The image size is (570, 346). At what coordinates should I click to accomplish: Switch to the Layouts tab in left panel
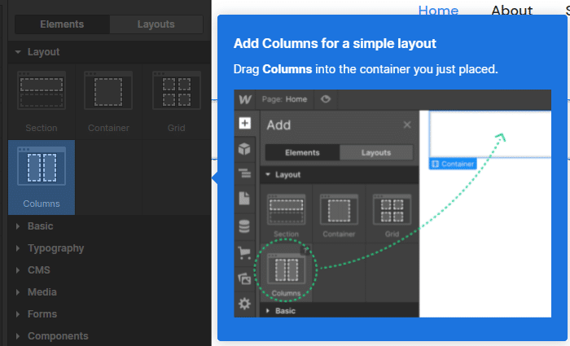(x=156, y=24)
